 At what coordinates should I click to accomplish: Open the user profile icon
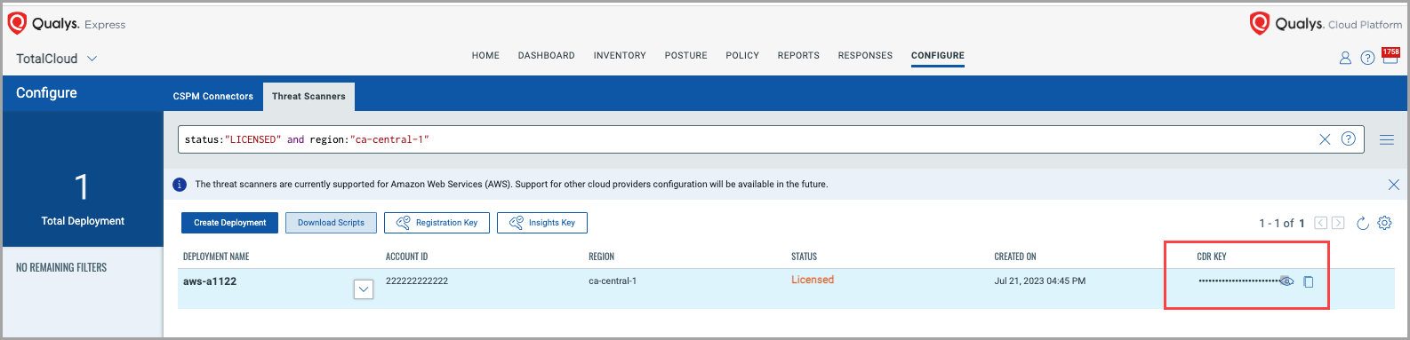pyautogui.click(x=1345, y=59)
